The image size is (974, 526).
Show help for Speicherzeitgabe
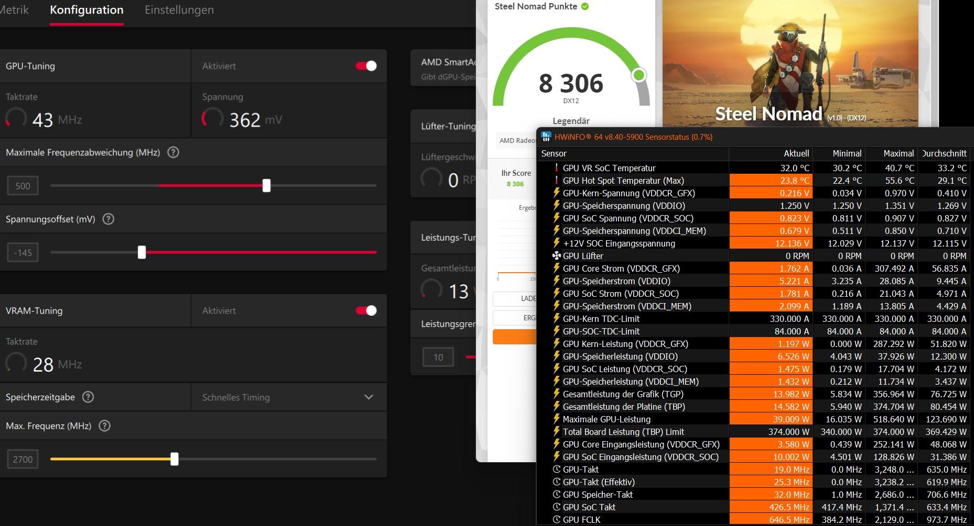(x=88, y=397)
